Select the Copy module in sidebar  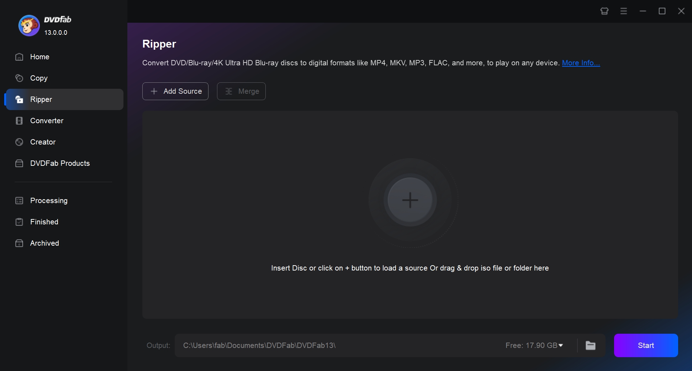point(38,78)
